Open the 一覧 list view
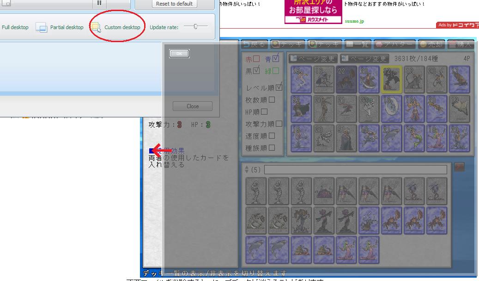479x281 pixels. pyautogui.click(x=358, y=44)
